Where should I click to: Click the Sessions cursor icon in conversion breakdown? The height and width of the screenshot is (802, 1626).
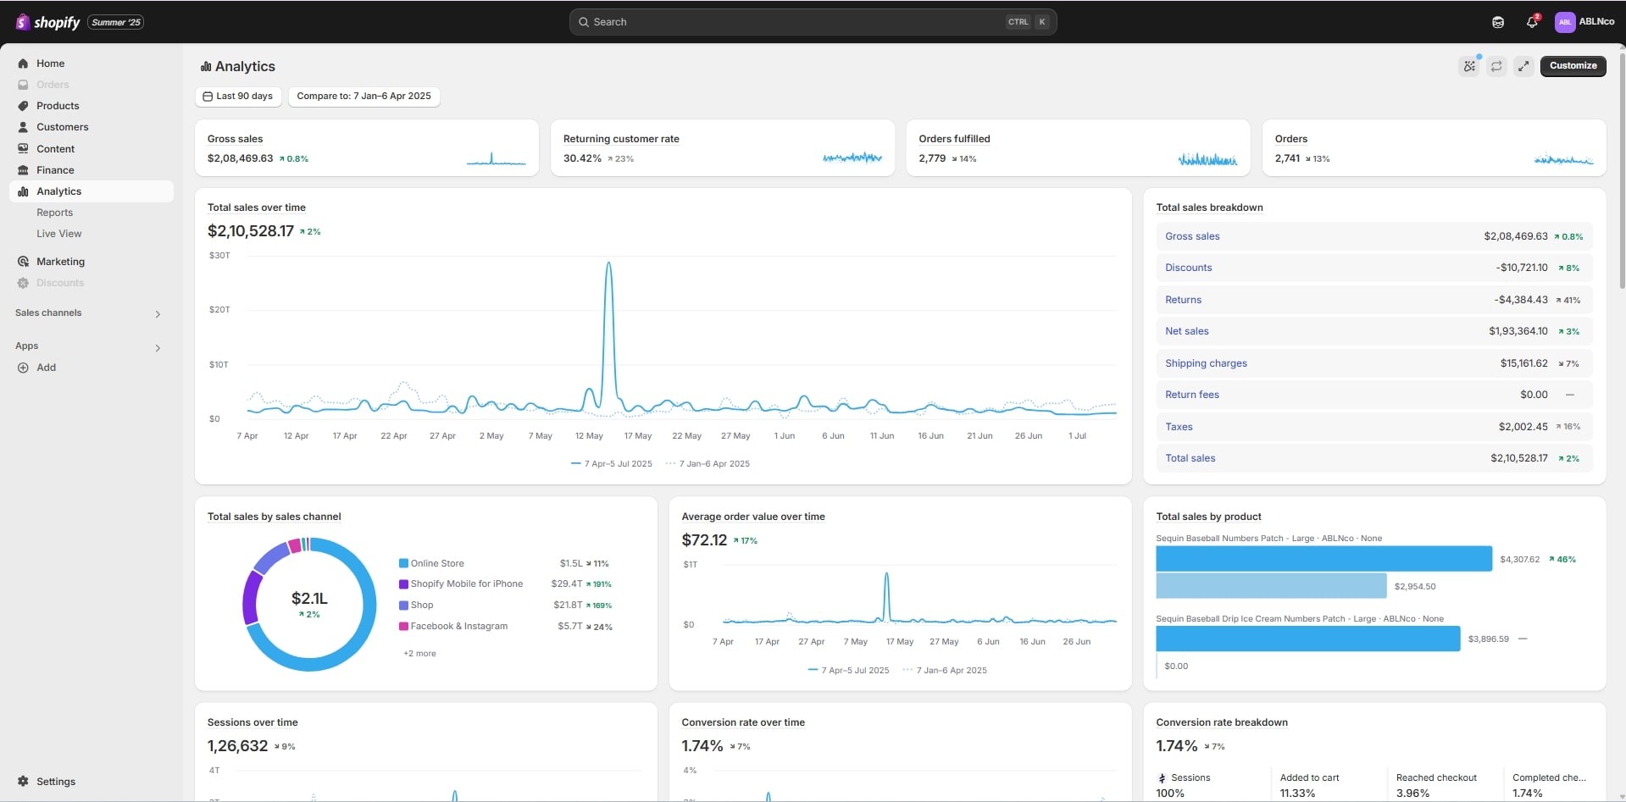click(x=1162, y=777)
